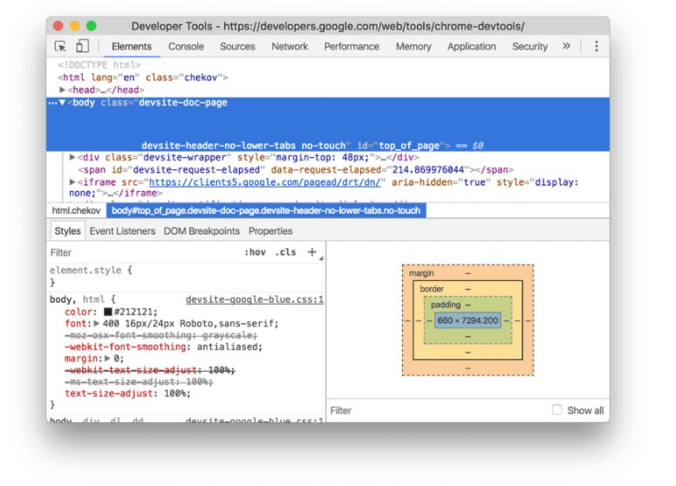Image resolution: width=676 pixels, height=486 pixels.
Task: Open the Network tab
Action: 290,46
